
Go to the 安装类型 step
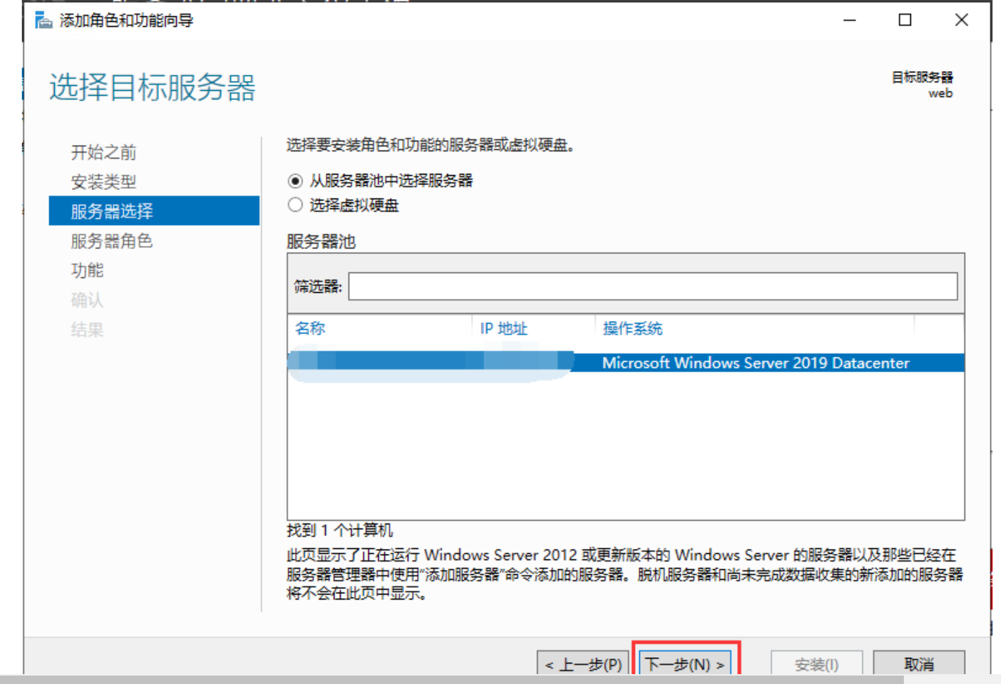coord(103,182)
